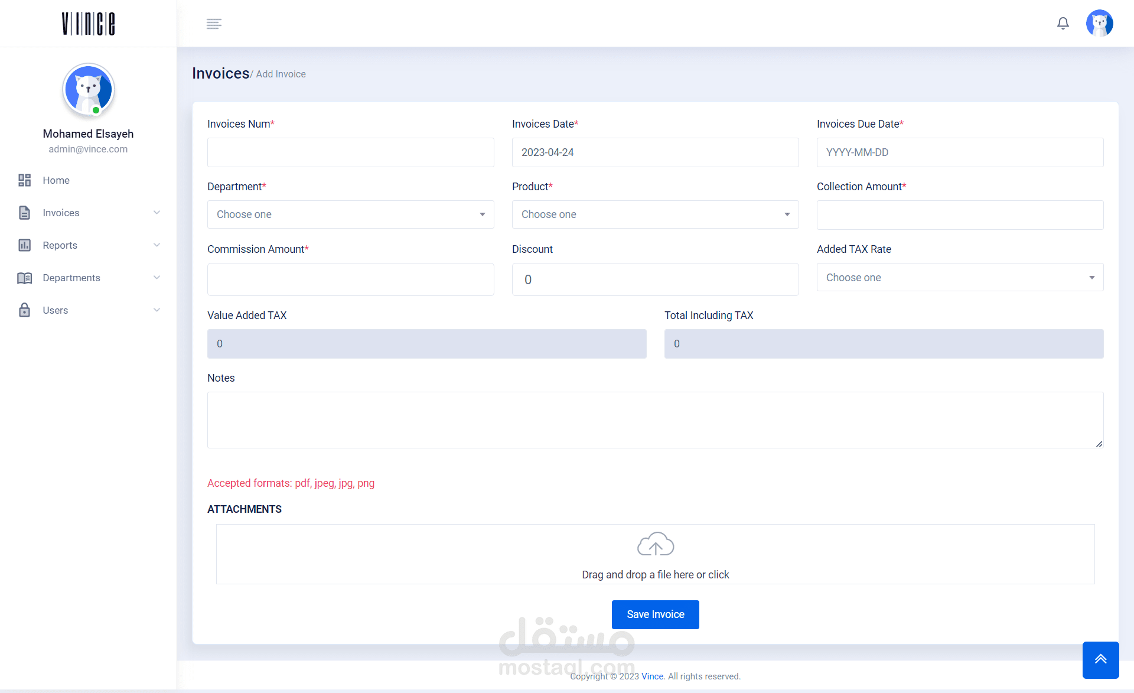
Task: Click the Reports chart icon in sidebar
Action: click(x=24, y=245)
